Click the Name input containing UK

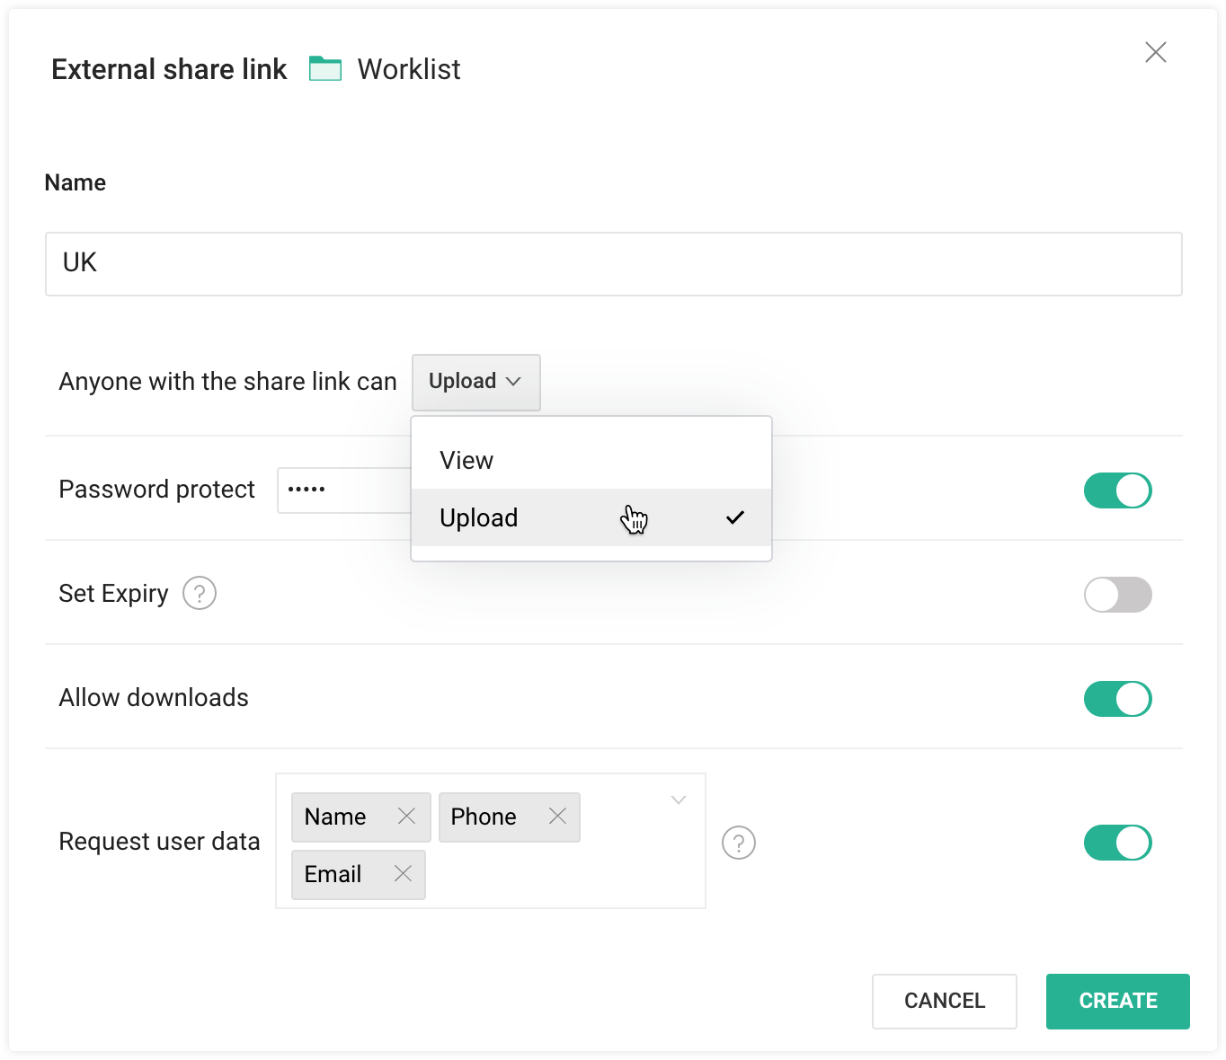[614, 263]
